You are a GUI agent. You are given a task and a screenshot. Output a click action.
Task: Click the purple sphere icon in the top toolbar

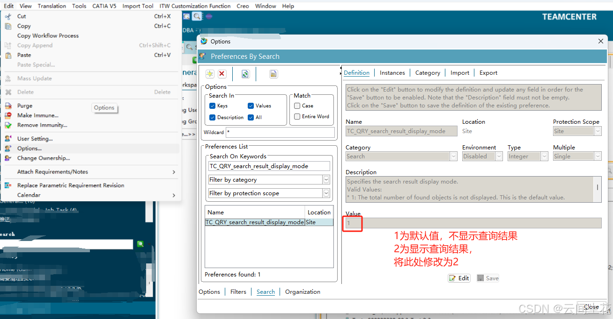click(x=209, y=16)
